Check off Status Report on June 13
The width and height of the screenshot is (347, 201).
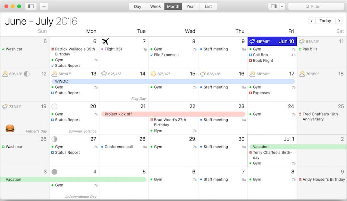point(52,93)
